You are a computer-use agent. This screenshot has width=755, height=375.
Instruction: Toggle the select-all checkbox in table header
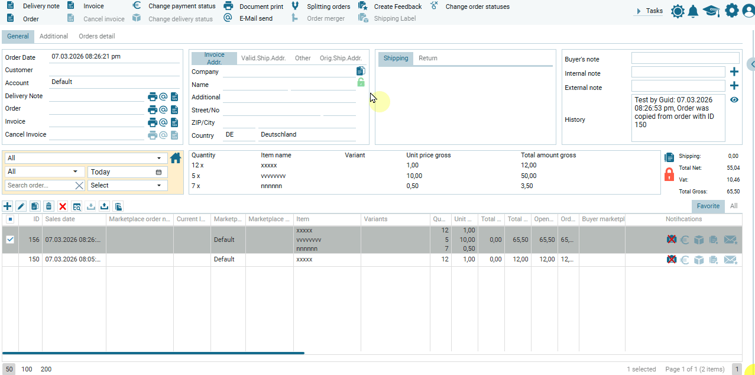pos(10,219)
